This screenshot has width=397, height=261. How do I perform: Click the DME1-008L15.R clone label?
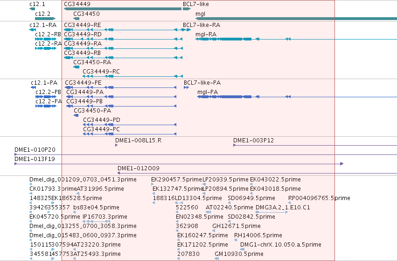(138, 141)
